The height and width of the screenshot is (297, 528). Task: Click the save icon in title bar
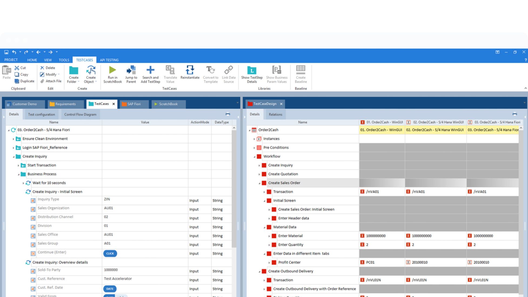(x=6, y=52)
